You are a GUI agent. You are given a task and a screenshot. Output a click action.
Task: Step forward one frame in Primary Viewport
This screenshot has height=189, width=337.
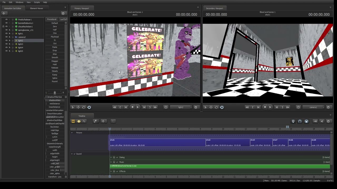(144, 107)
